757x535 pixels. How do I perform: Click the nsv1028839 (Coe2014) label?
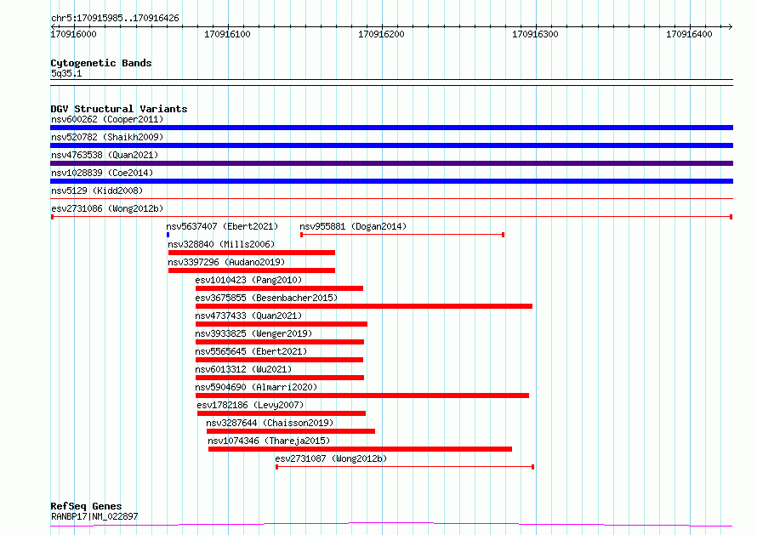tap(102, 173)
